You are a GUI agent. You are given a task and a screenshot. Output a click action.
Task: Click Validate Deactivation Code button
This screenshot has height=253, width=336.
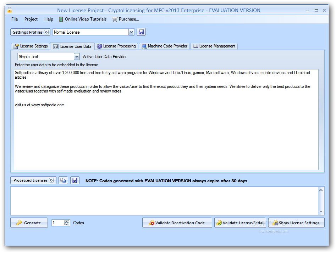tap(177, 223)
